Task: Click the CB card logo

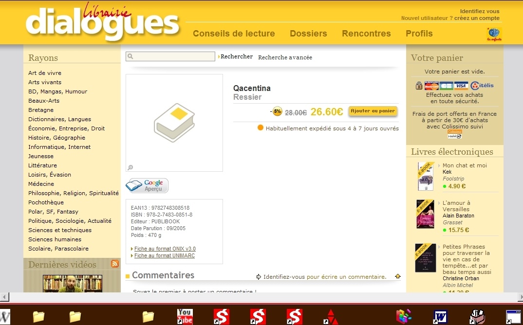Action: click(x=446, y=86)
